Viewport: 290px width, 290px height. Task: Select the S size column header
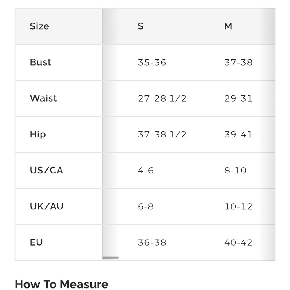tap(141, 26)
